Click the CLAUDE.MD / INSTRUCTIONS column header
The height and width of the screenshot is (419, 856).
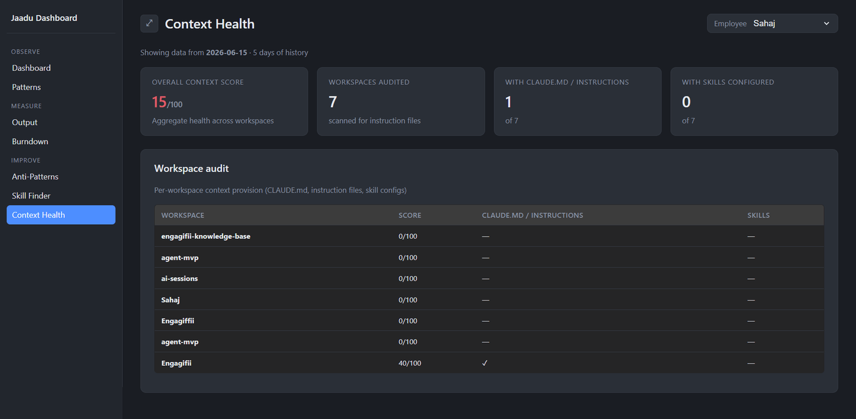pyautogui.click(x=532, y=215)
